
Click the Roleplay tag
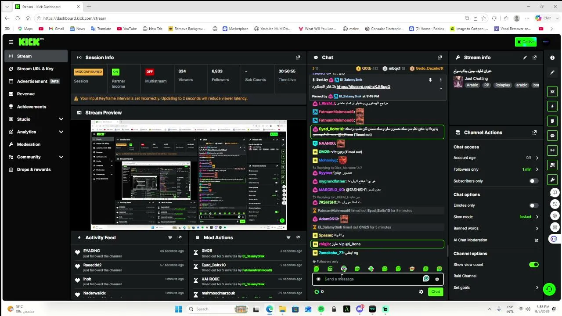[x=503, y=85]
